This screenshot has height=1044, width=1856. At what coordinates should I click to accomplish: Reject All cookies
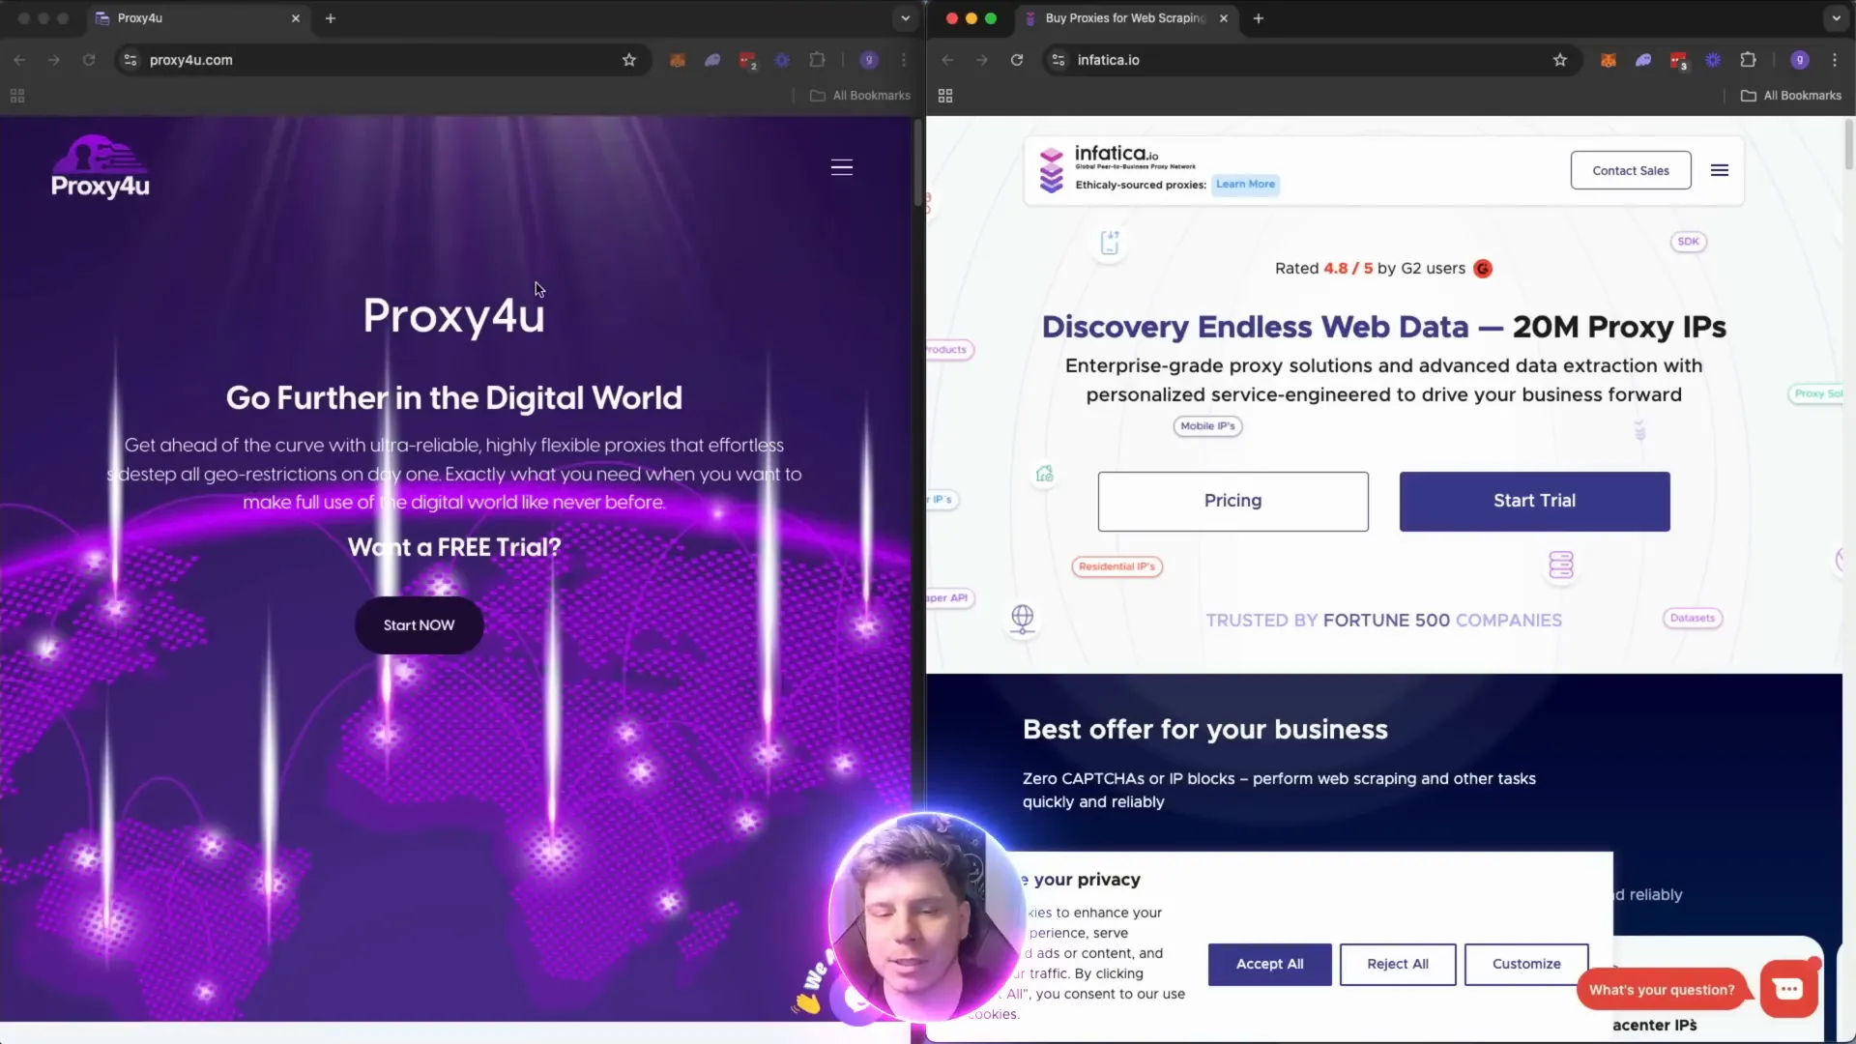(x=1397, y=964)
